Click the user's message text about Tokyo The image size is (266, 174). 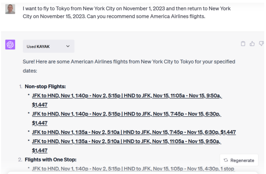click(x=126, y=12)
